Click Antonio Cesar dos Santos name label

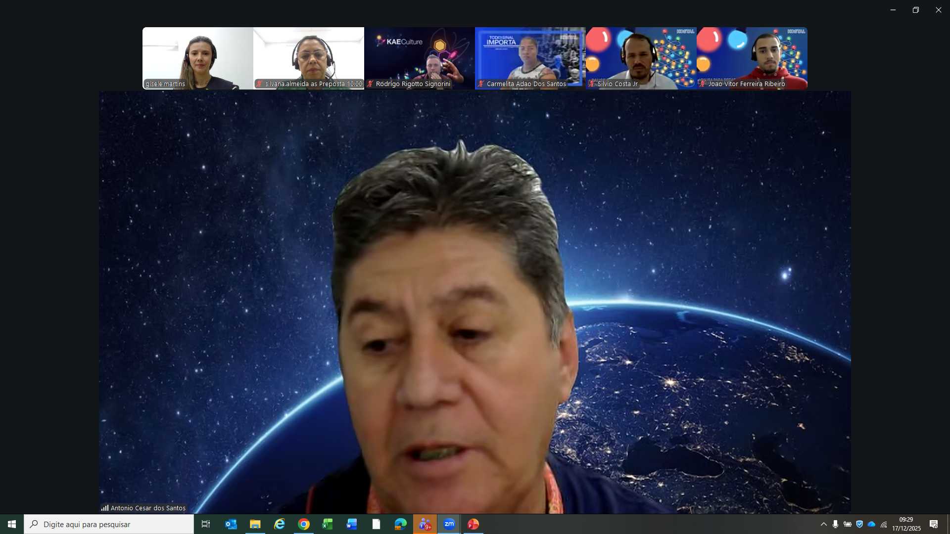[x=148, y=508]
